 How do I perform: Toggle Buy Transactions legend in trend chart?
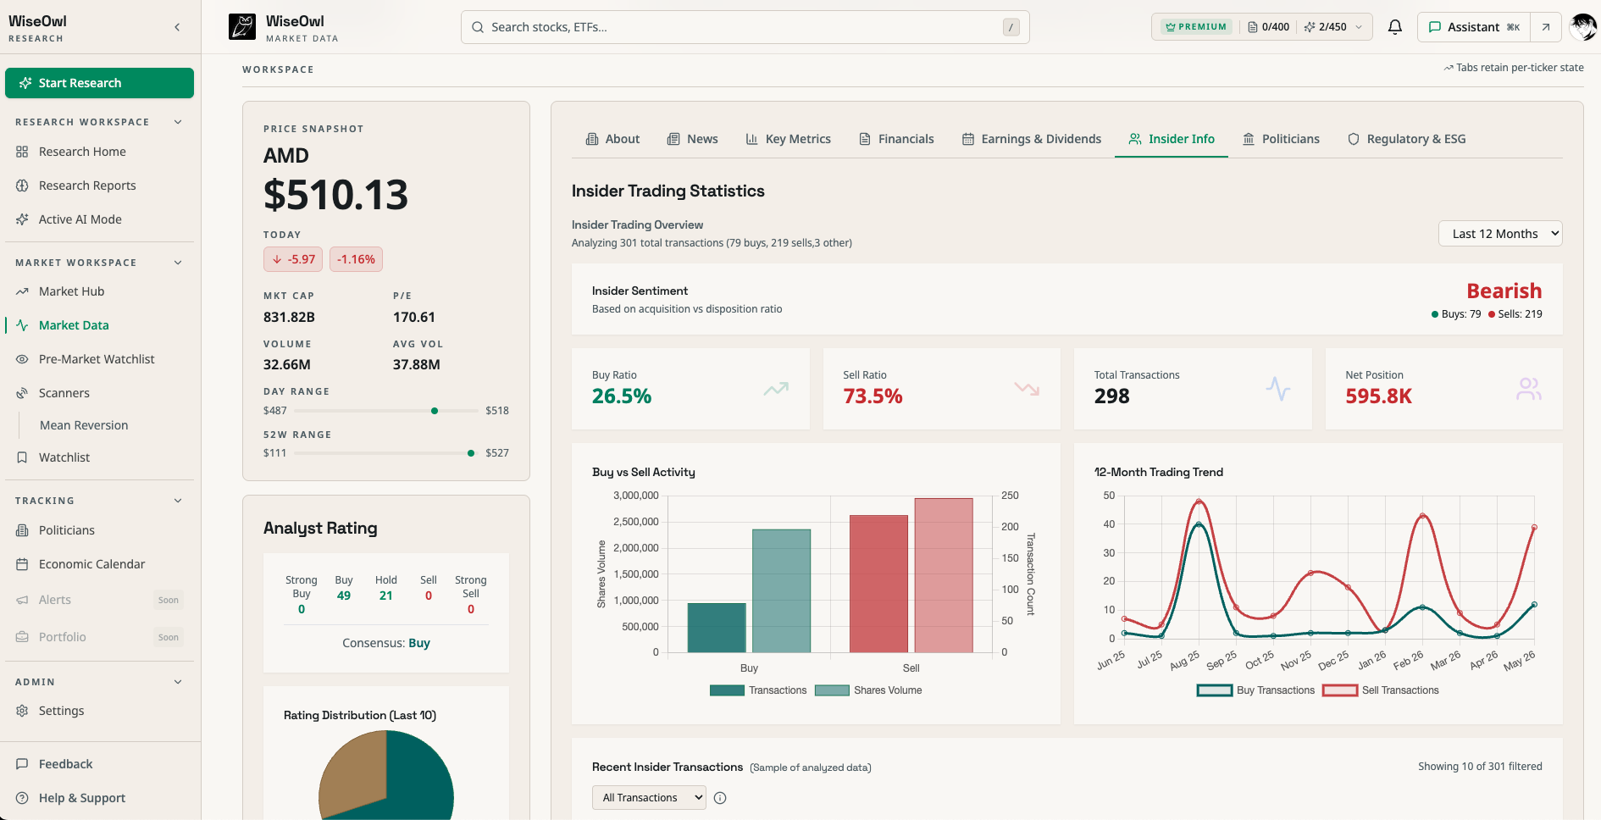(x=1255, y=690)
